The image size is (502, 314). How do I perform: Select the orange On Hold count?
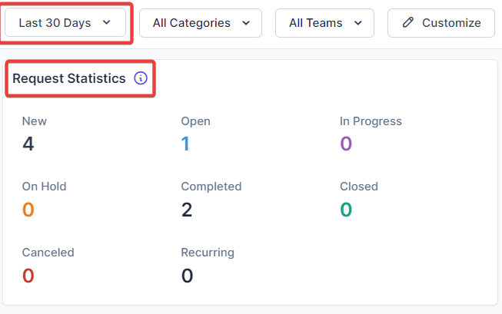(x=28, y=209)
